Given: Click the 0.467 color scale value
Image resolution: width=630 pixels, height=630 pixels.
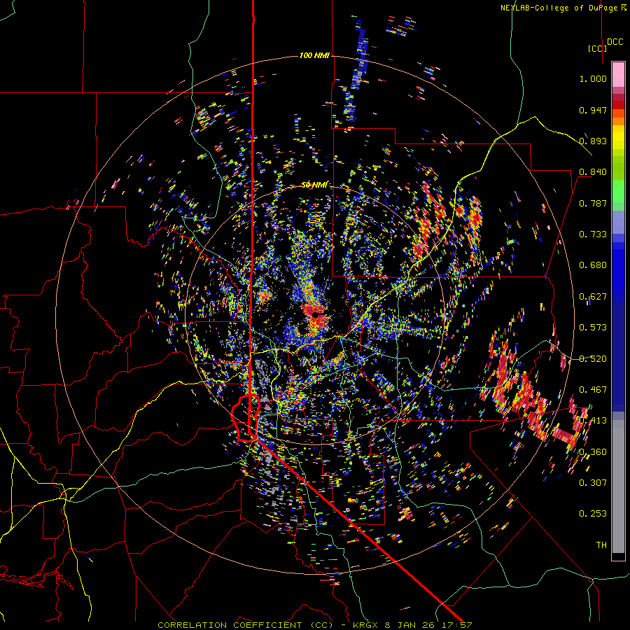Looking at the screenshot, I should coord(593,390).
